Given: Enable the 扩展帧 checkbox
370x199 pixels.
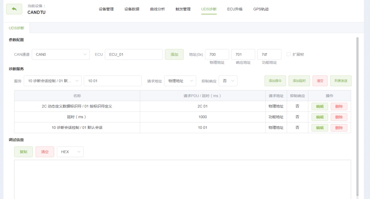Looking at the screenshot, I should [x=288, y=54].
